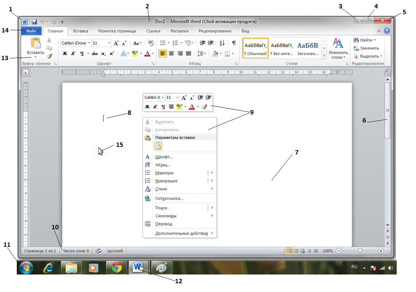The image size is (416, 292).
Task: Click Число слов: 0 in status bar
Action: click(76, 251)
